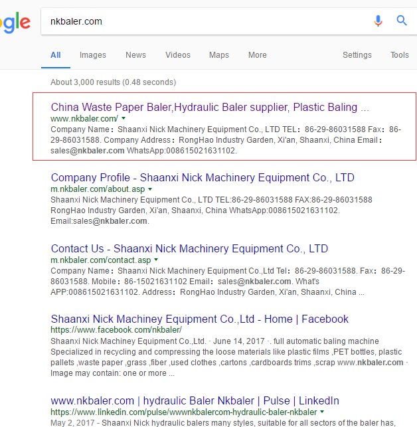Click the https://www.facebook.com/nkbaler/ URL
The height and width of the screenshot is (427, 417).
click(x=116, y=330)
